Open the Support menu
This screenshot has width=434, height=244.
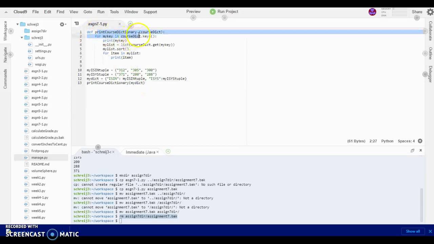150,12
